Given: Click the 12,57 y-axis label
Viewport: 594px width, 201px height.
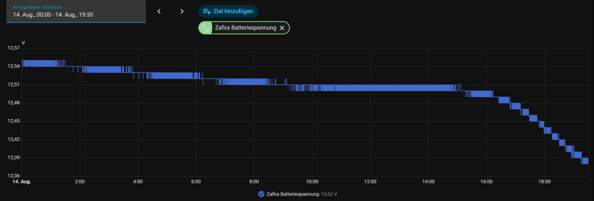Looking at the screenshot, I should tap(14, 48).
